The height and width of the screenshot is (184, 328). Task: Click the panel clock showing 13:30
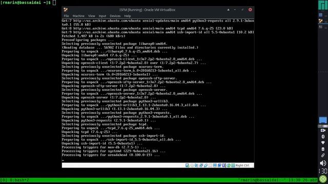coord(323,171)
